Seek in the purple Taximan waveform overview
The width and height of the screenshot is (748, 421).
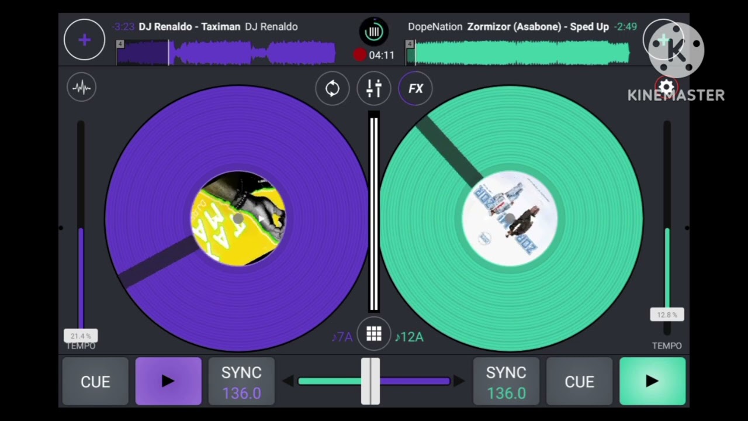pos(226,53)
